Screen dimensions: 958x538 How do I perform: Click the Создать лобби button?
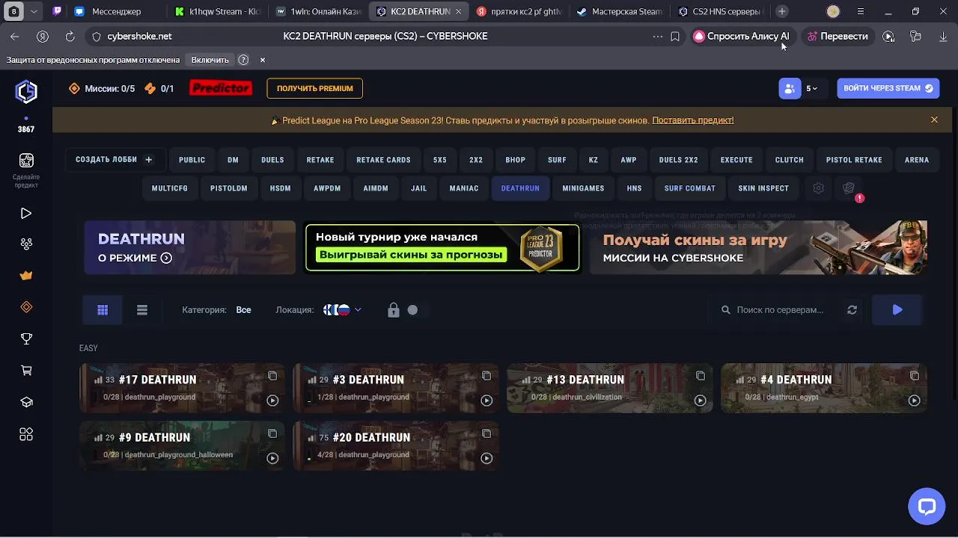tap(114, 160)
